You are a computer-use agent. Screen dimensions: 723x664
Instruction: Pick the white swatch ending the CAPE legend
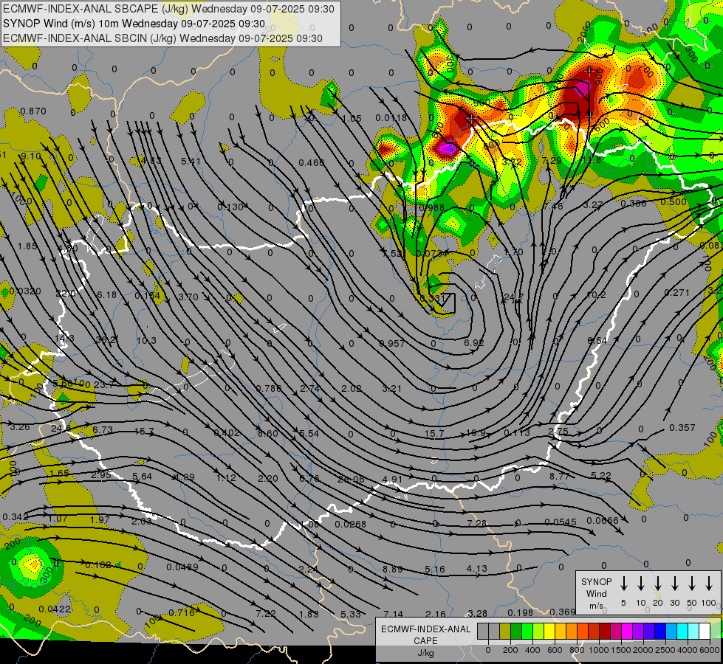point(704,632)
